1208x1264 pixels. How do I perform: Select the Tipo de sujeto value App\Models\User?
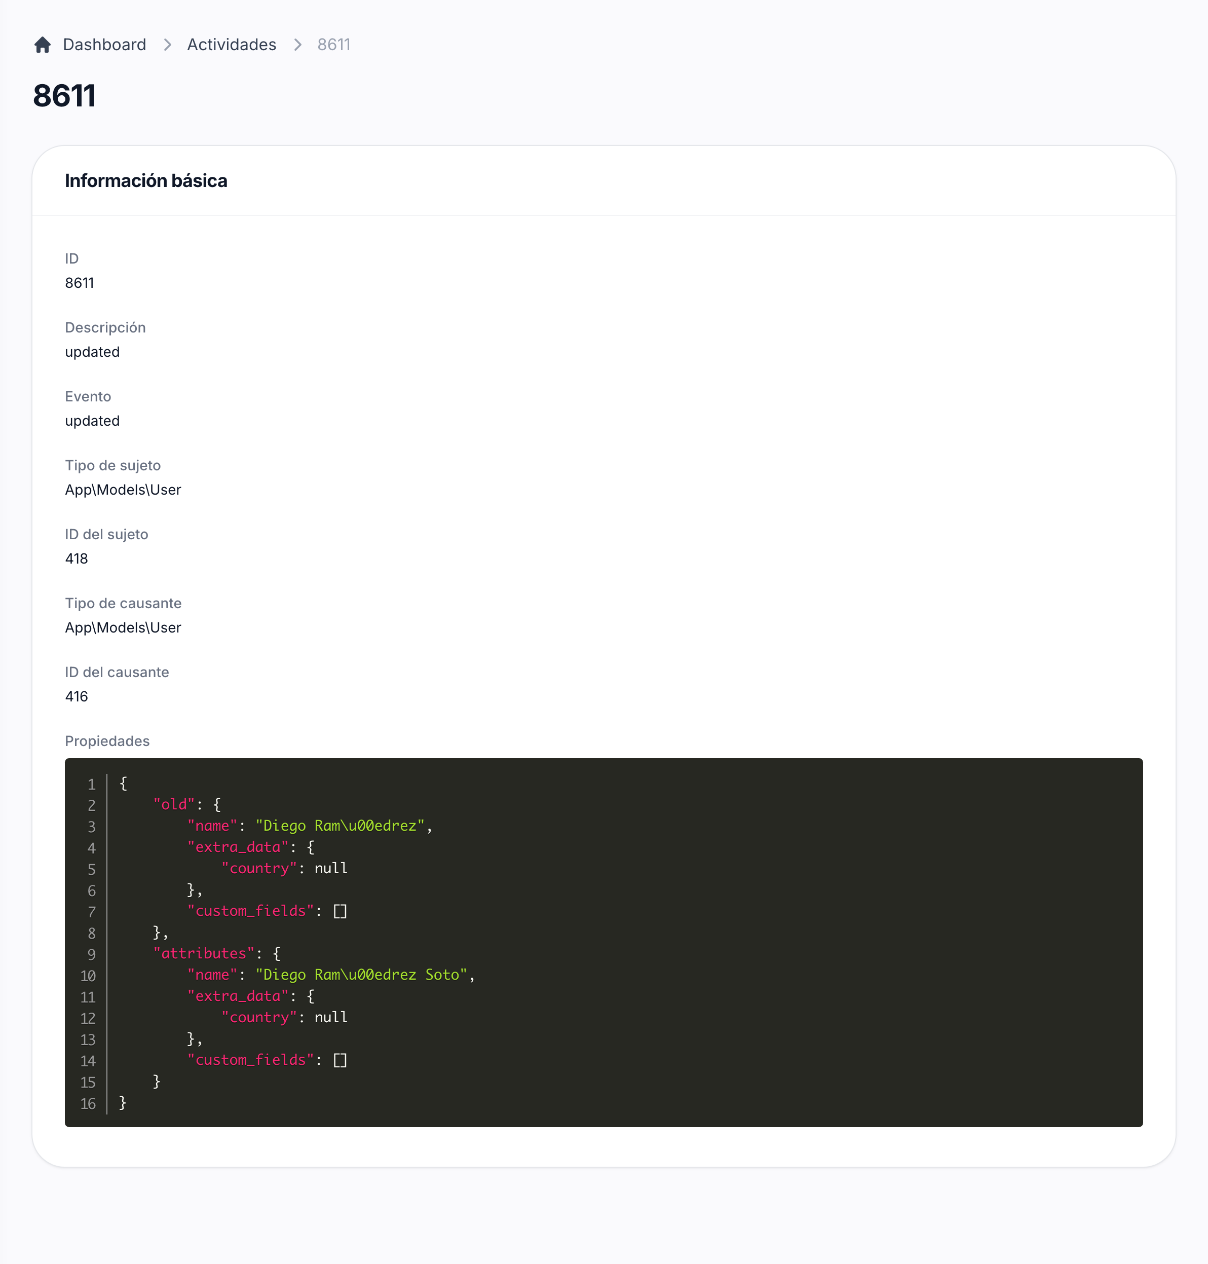pyautogui.click(x=123, y=490)
